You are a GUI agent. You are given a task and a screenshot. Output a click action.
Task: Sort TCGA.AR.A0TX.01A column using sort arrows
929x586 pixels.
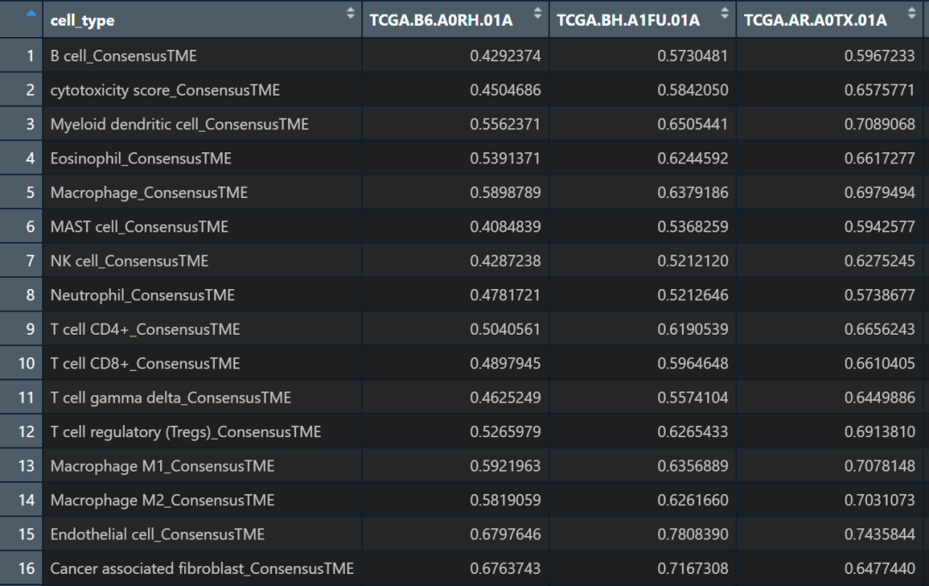912,14
